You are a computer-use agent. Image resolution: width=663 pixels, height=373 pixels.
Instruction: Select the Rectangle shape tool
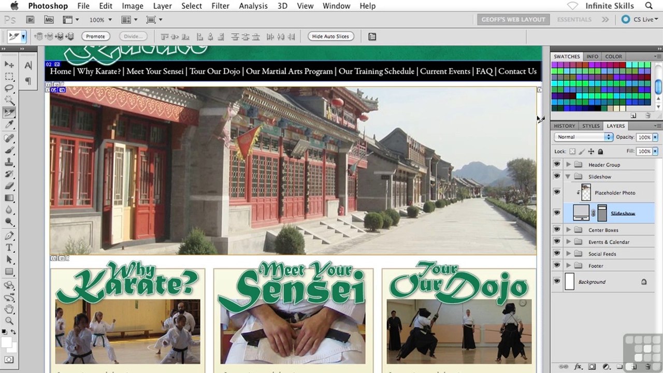[9, 271]
